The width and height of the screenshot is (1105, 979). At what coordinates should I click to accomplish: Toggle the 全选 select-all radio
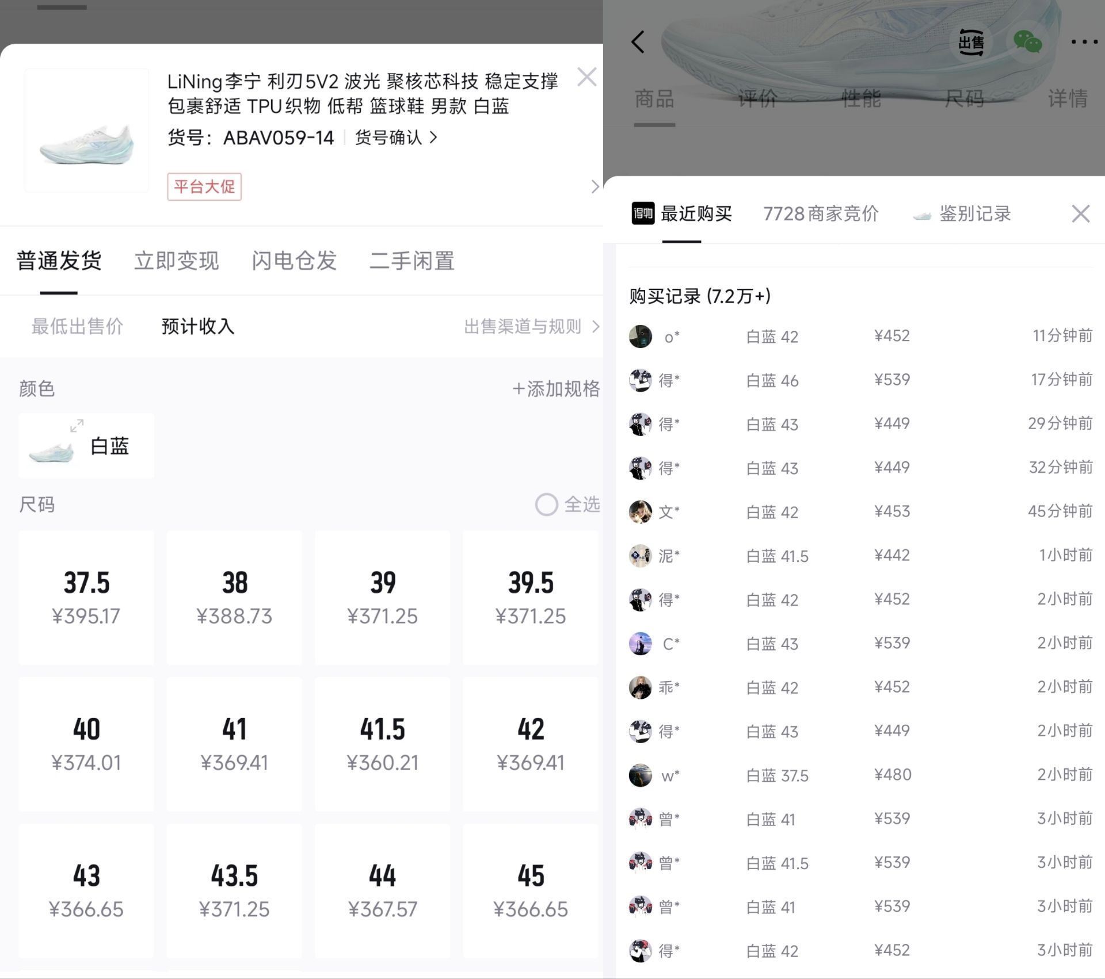[546, 504]
